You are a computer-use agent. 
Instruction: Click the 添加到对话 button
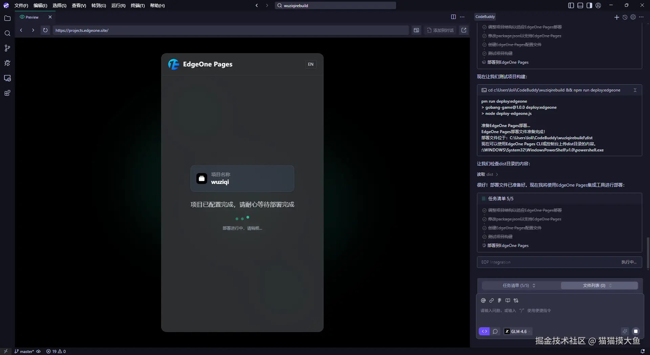(x=440, y=30)
